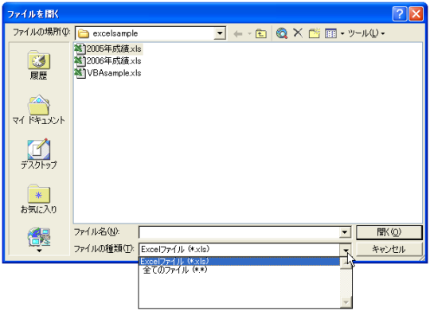Click the Excel icon of 2006年成績.xls
Screen dimensions: 430x311
tap(80, 60)
